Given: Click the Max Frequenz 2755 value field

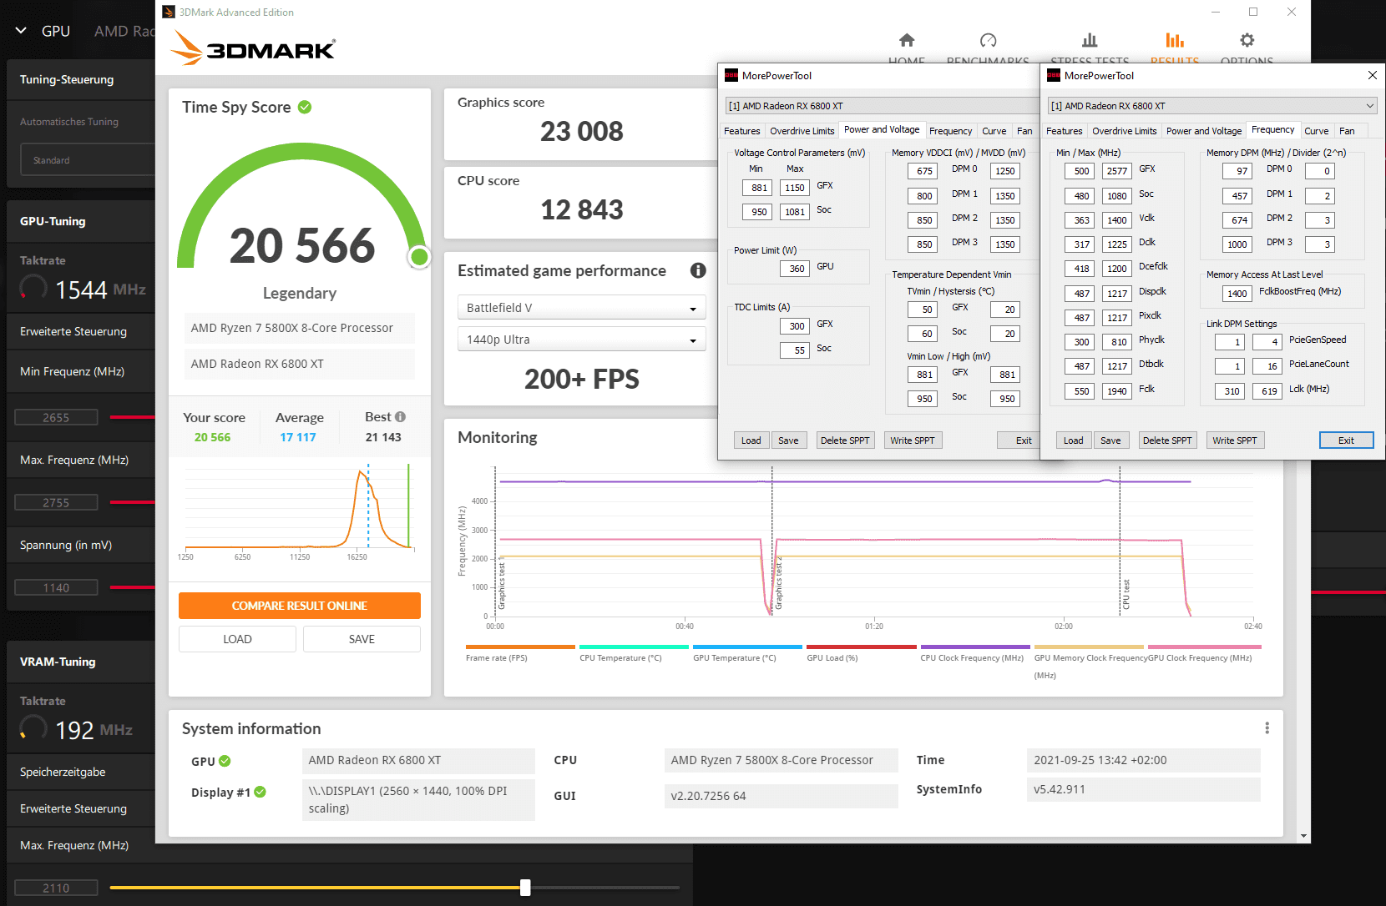Looking at the screenshot, I should tap(56, 502).
